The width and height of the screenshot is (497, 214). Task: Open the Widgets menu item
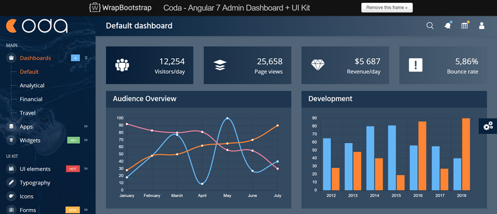(x=30, y=140)
